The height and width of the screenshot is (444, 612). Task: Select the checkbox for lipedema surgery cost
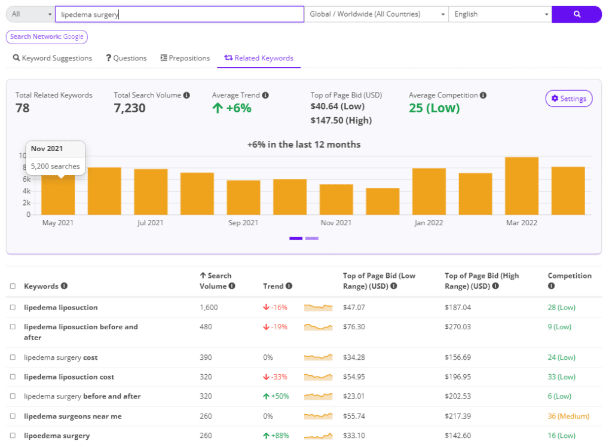click(14, 357)
